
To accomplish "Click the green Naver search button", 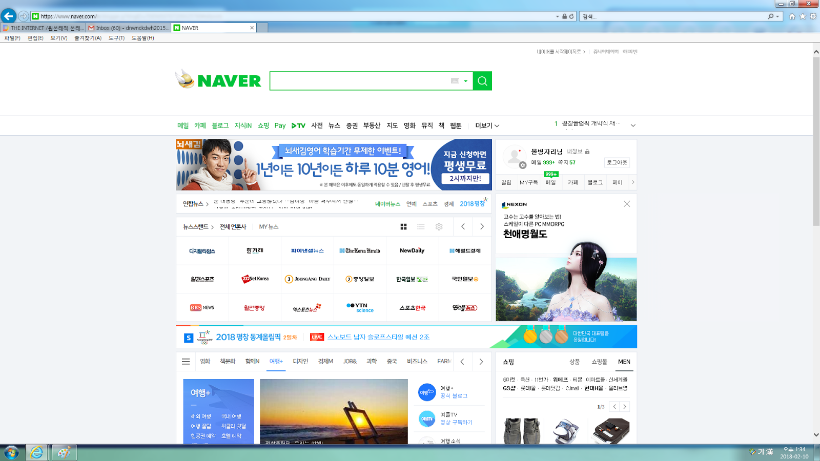I will (482, 81).
